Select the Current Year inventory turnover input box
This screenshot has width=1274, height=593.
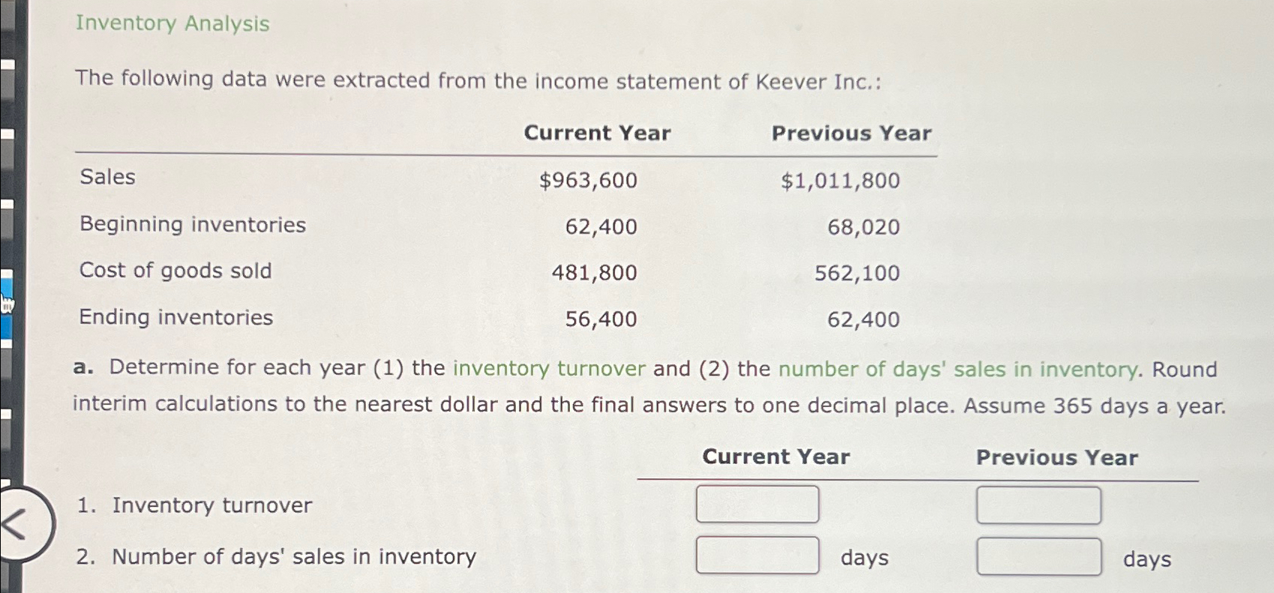point(757,504)
